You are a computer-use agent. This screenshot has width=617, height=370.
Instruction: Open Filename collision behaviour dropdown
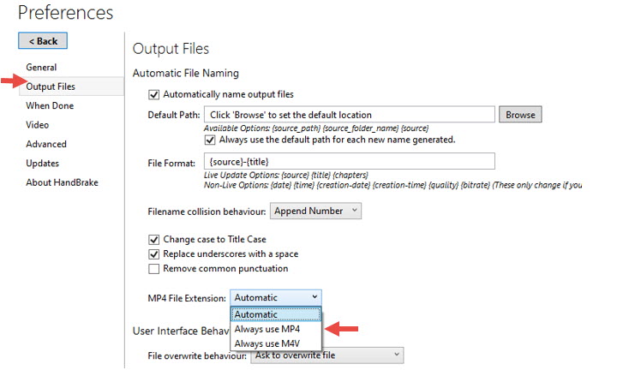[315, 211]
